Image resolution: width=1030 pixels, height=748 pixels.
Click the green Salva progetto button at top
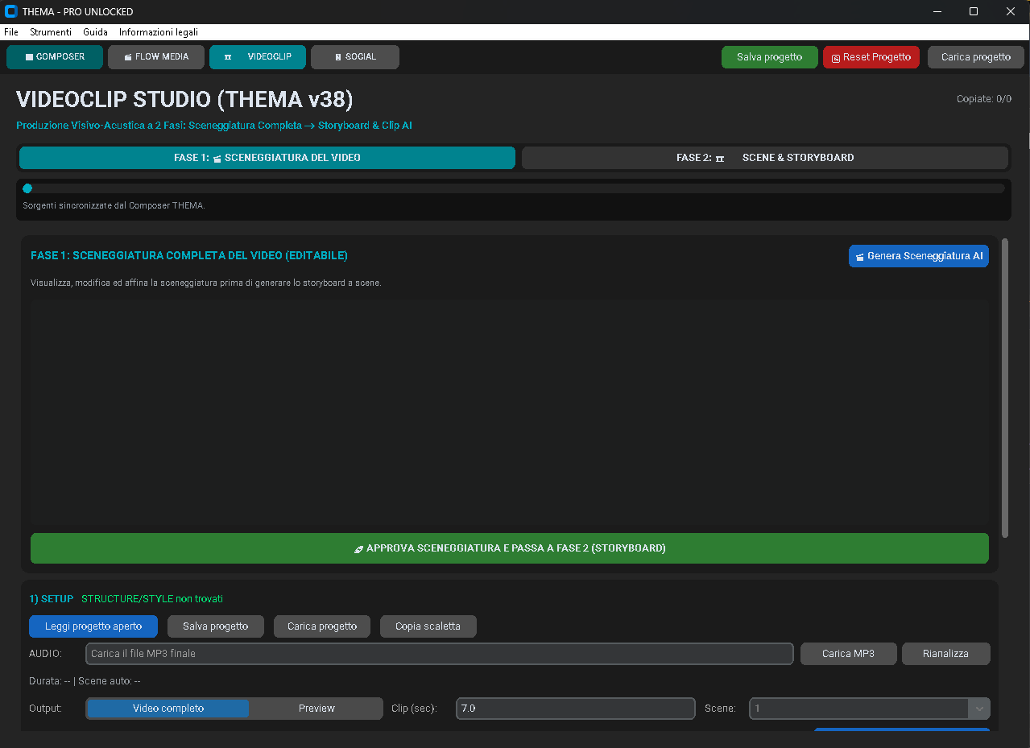[770, 57]
